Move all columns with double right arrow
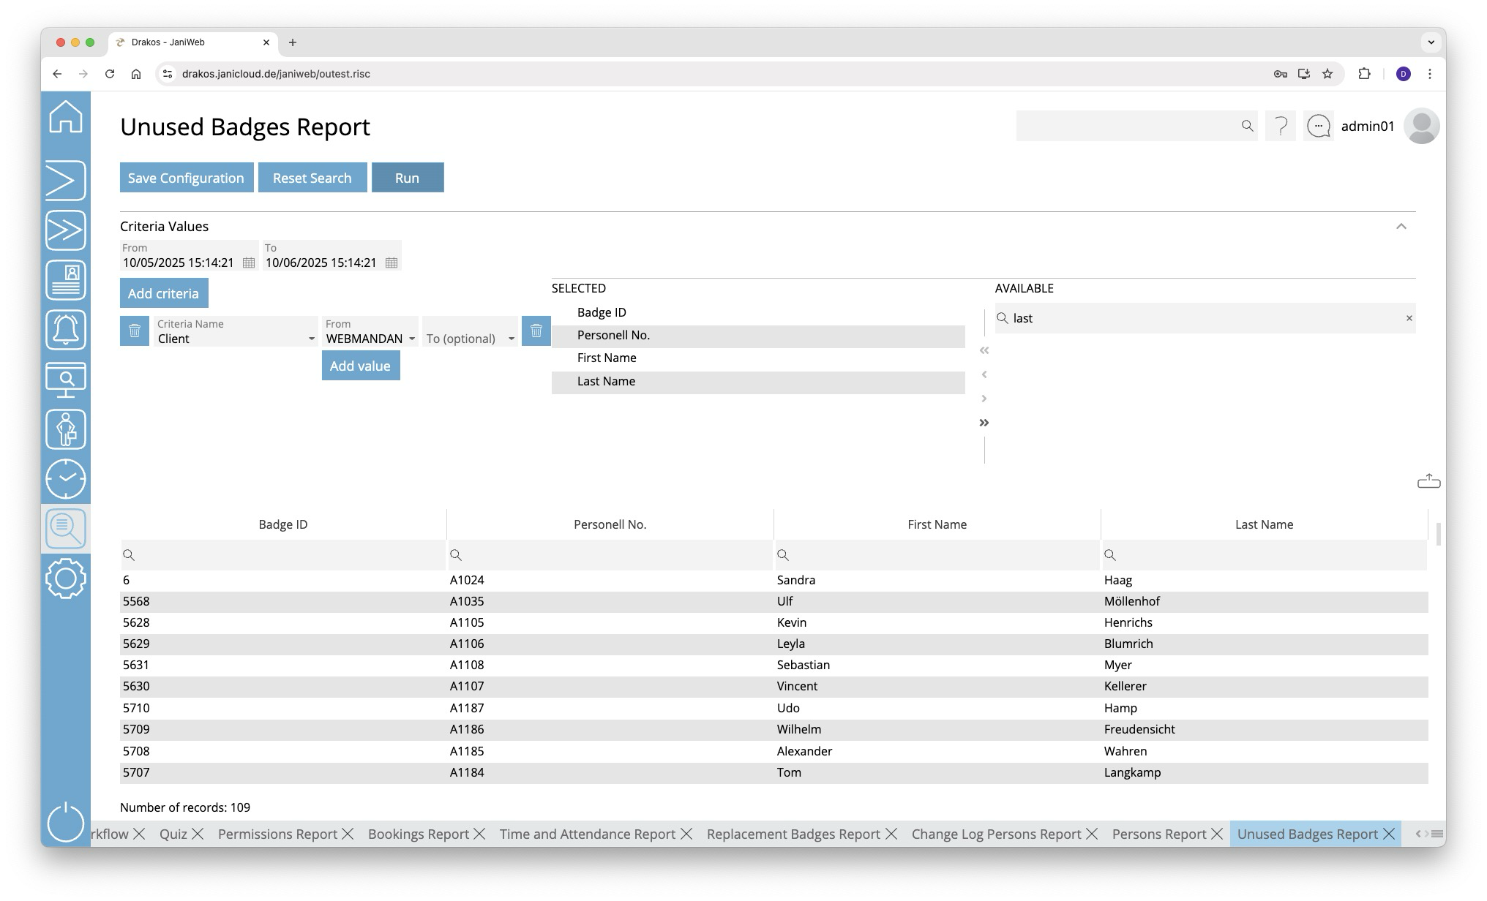 984,423
